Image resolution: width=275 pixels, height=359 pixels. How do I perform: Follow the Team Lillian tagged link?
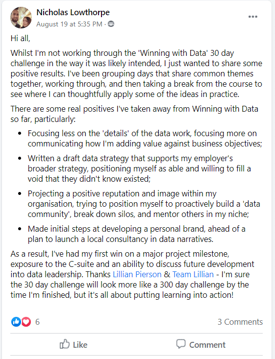tap(193, 274)
